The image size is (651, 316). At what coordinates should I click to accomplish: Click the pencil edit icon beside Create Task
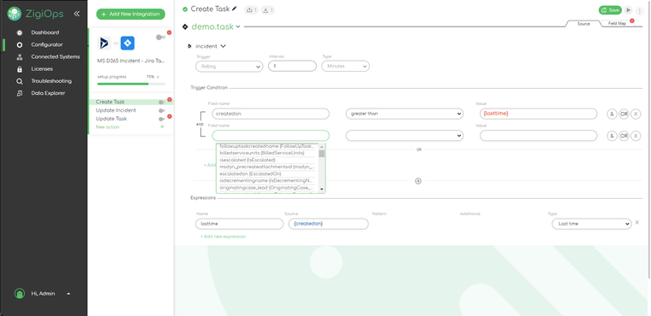[235, 9]
